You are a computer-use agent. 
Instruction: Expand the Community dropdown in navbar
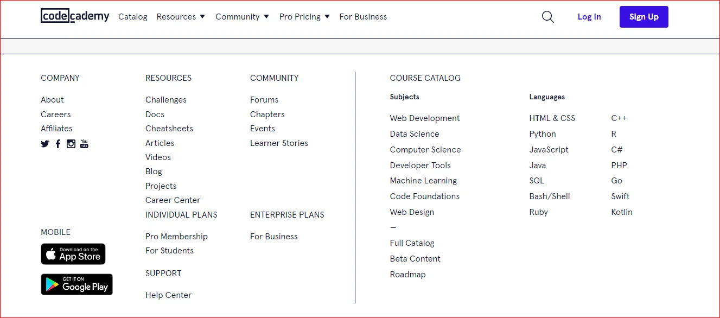click(242, 17)
